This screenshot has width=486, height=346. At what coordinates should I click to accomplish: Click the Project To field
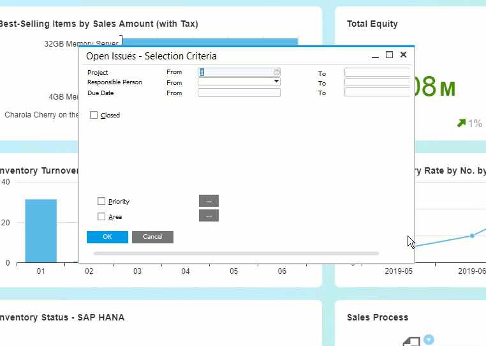pyautogui.click(x=377, y=72)
